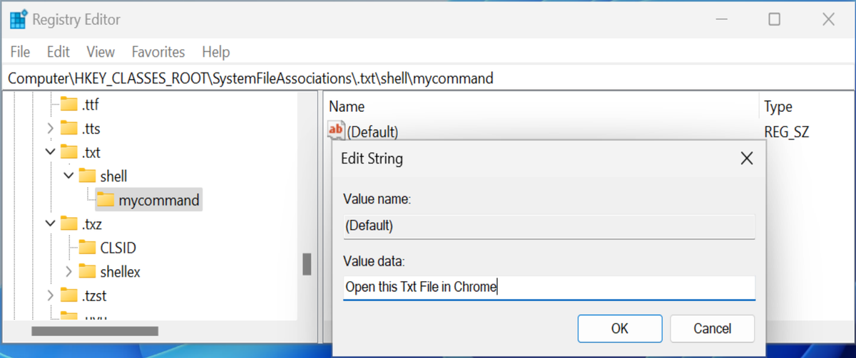The image size is (856, 358).
Task: Click the (Default) string value icon
Action: (x=336, y=131)
